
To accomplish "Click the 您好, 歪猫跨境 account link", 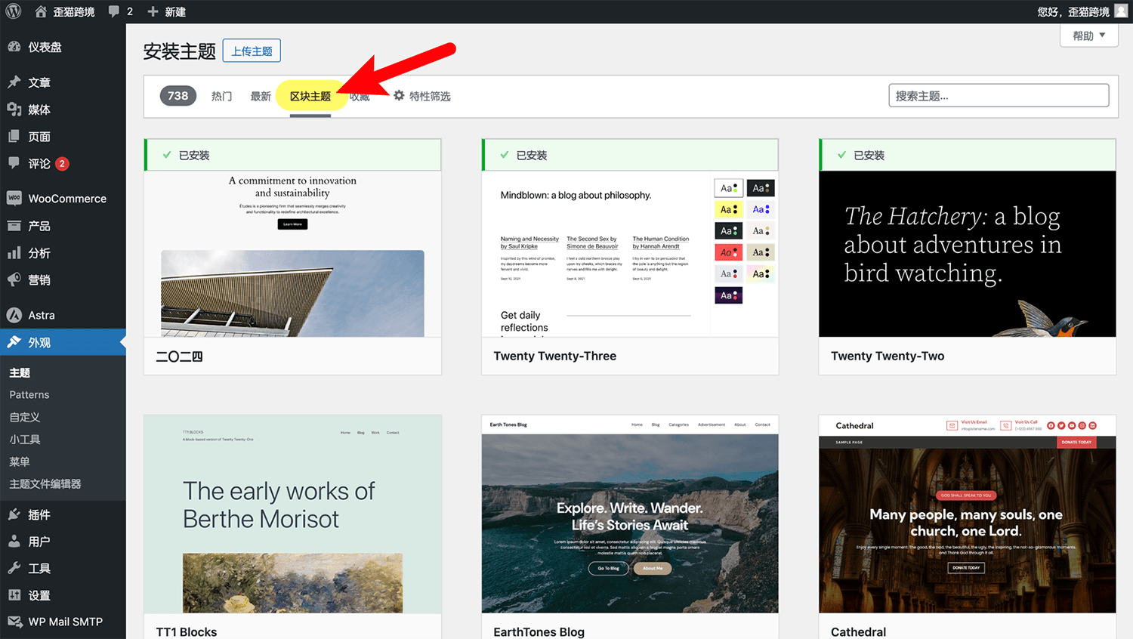I will (x=1073, y=11).
